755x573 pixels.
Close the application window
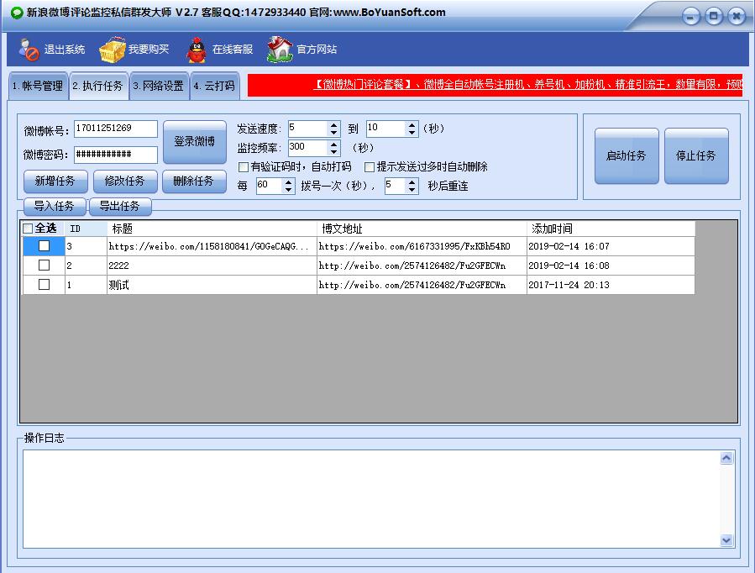[737, 16]
